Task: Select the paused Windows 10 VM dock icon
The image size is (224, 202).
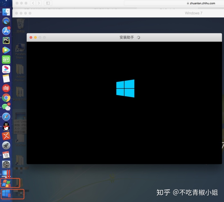Action: pos(6,193)
